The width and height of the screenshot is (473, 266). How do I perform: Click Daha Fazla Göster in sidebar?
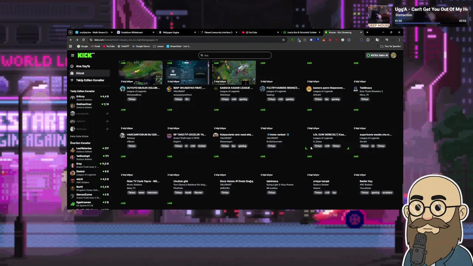pyautogui.click(x=79, y=136)
